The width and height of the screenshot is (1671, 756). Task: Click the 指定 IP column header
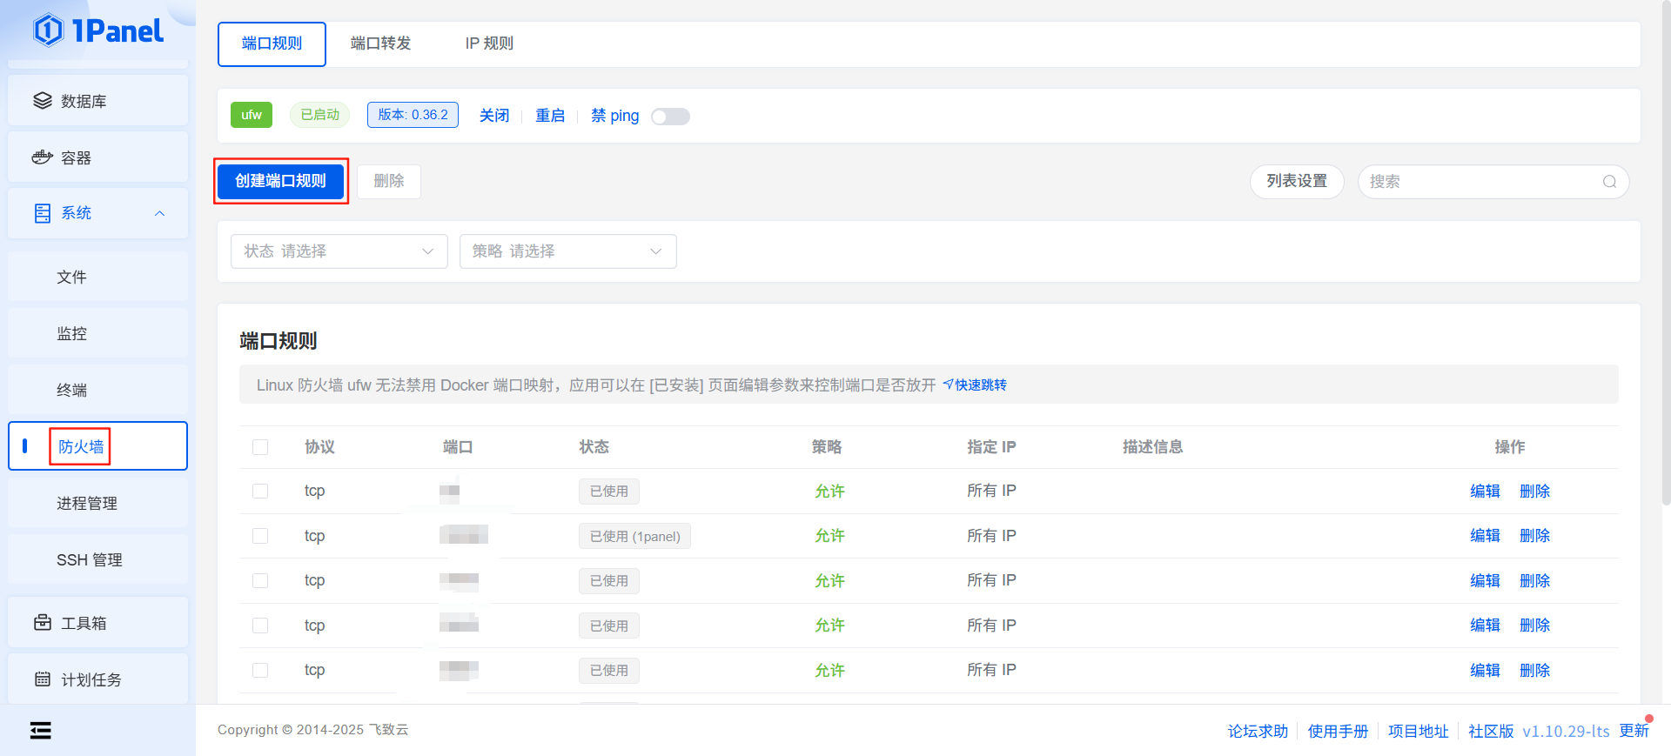pos(991,447)
